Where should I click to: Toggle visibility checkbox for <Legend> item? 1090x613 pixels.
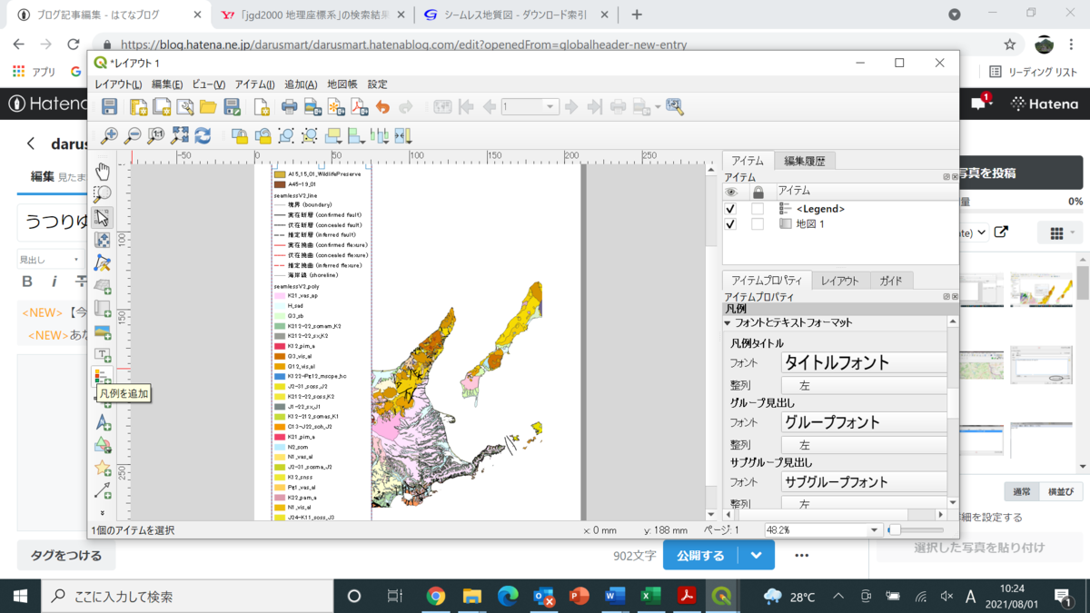[731, 209]
